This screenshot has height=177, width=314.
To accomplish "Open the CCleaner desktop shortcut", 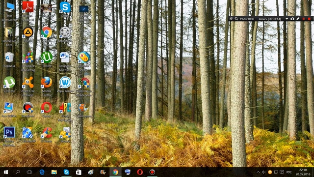I will pos(47,134).
